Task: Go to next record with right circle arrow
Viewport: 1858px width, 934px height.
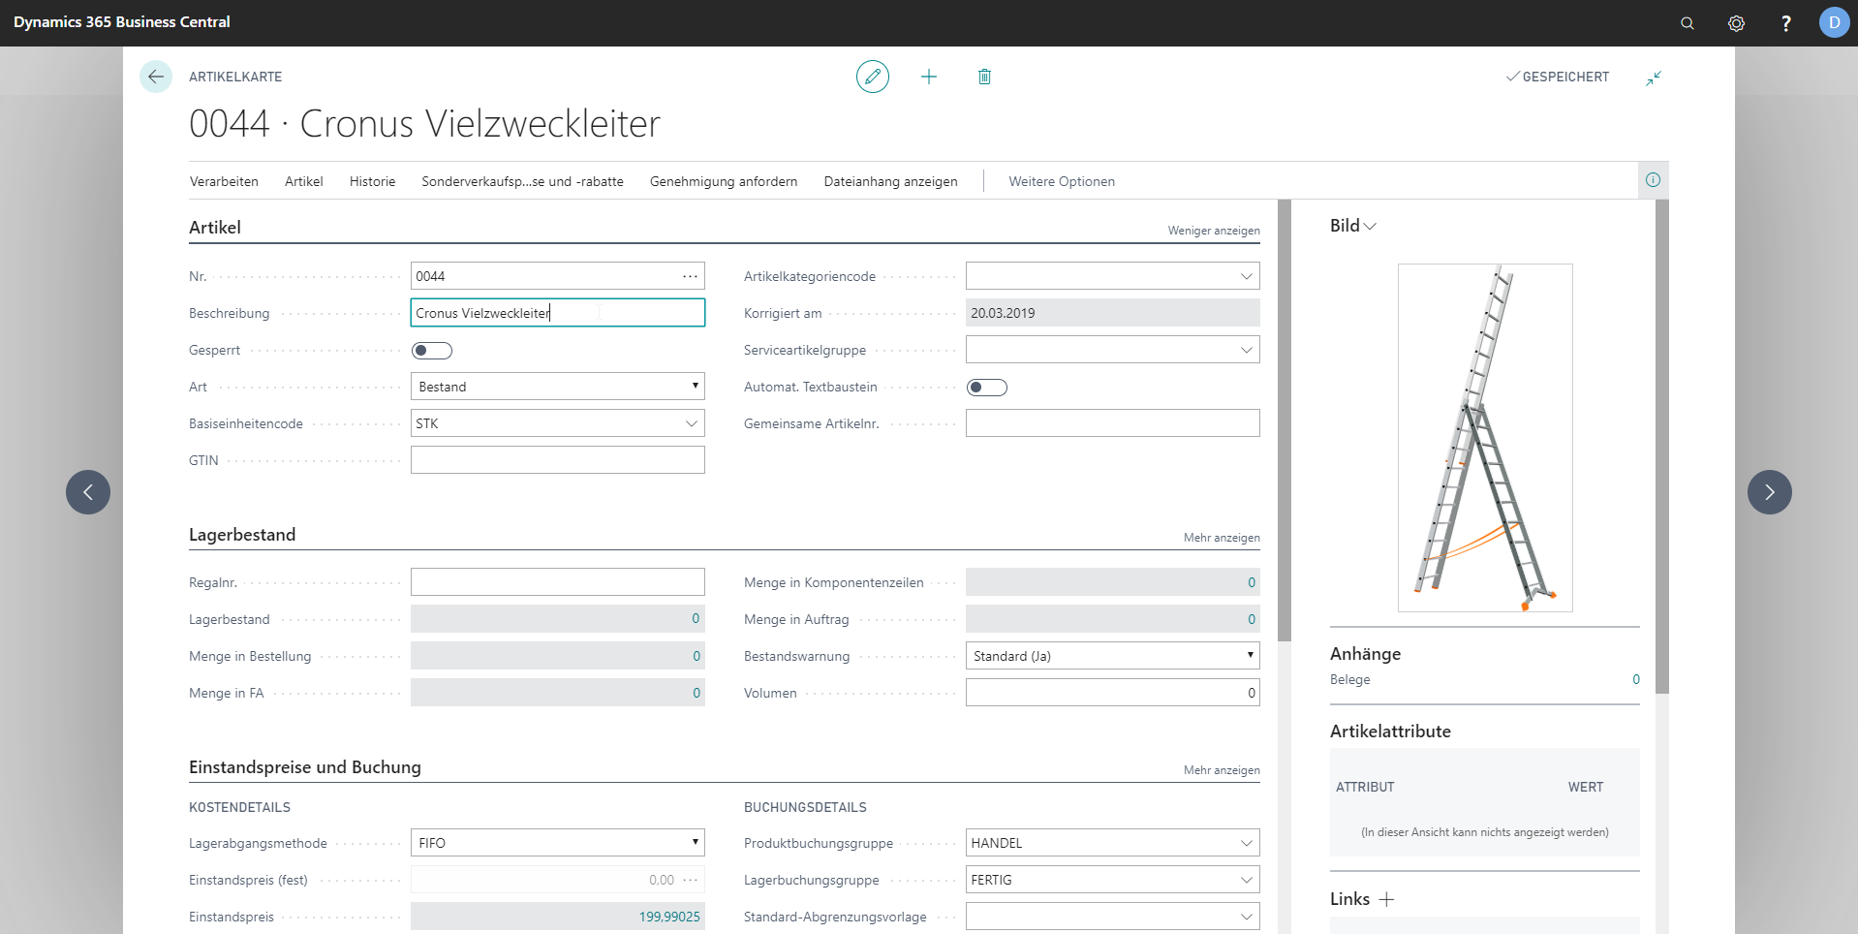Action: coord(1770,492)
